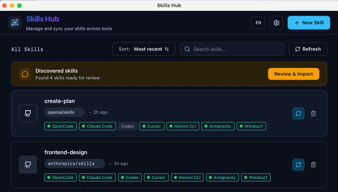Click the openai/skills source tag

pyautogui.click(x=64, y=112)
